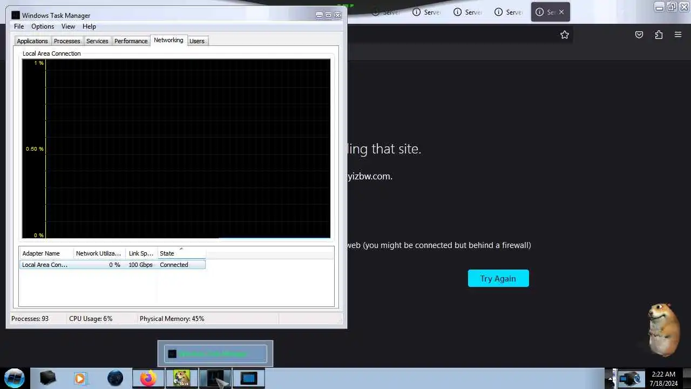Open the Windows Start menu orb
The height and width of the screenshot is (389, 691).
15,378
